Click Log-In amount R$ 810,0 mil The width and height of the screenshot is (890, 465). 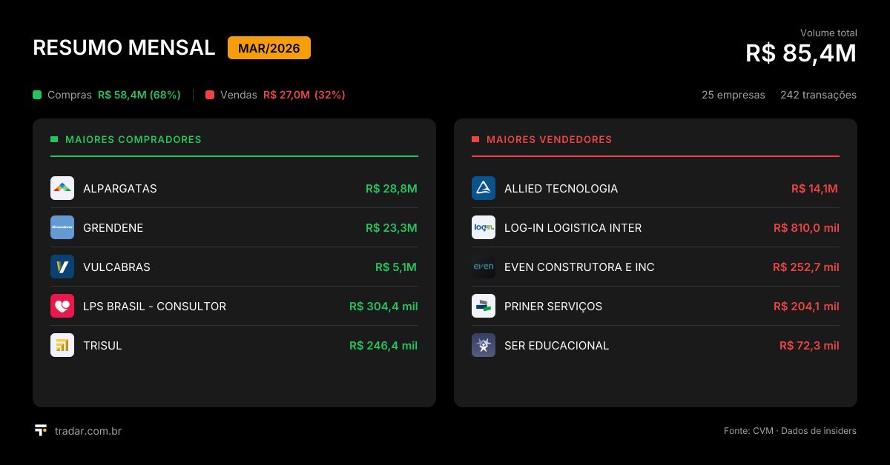click(806, 227)
